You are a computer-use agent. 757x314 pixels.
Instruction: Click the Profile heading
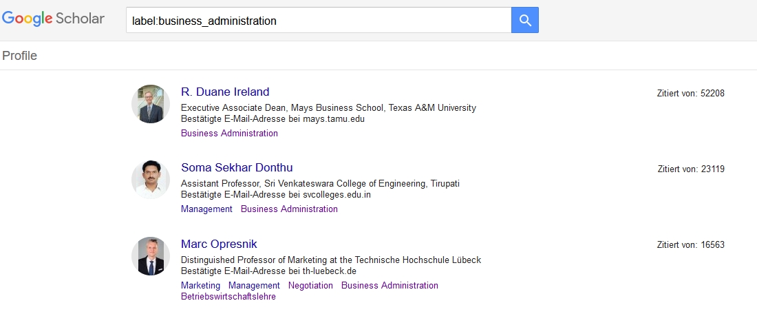coord(20,56)
